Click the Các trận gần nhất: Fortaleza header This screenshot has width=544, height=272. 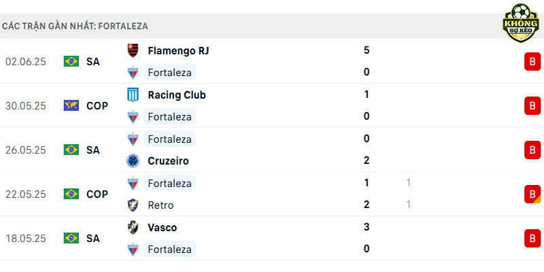75,26
